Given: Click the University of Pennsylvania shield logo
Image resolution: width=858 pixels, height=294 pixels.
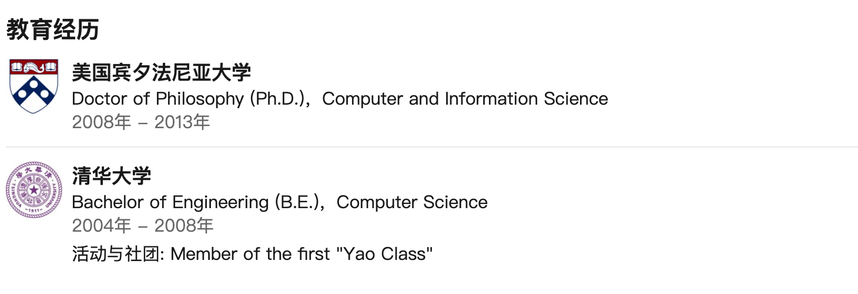Looking at the screenshot, I should pos(34,86).
